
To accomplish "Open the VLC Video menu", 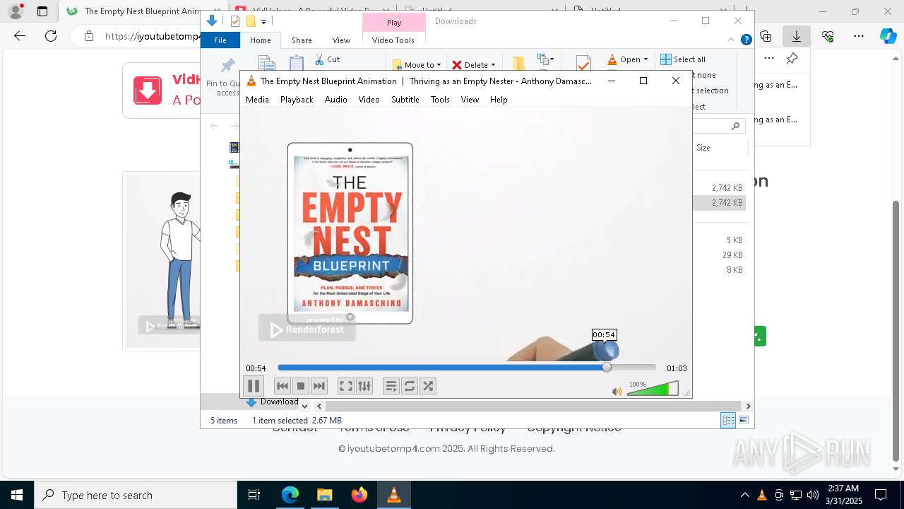I will coord(369,100).
